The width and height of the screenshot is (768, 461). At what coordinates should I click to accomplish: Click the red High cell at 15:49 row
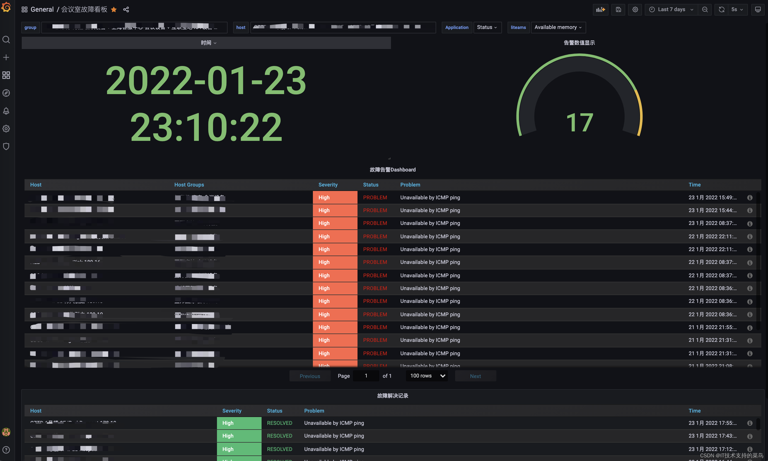point(335,198)
